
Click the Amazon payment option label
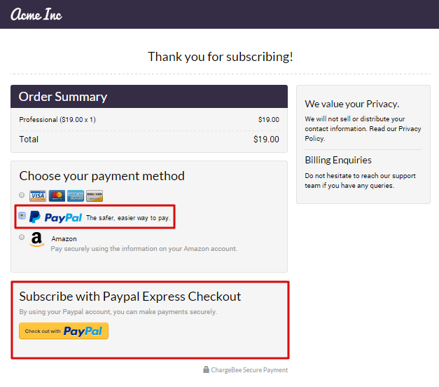64,239
